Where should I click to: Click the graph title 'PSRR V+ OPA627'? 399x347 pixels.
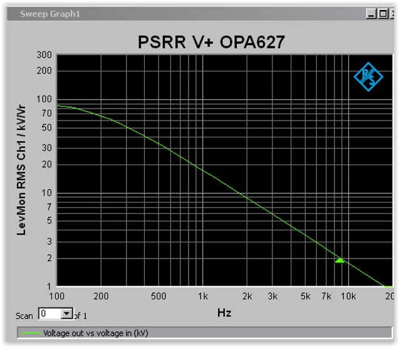(x=211, y=42)
